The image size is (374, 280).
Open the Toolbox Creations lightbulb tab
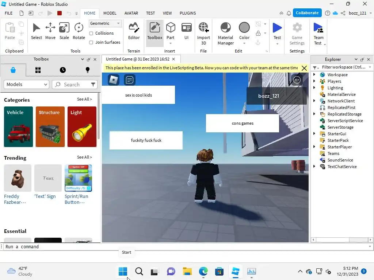point(88,70)
